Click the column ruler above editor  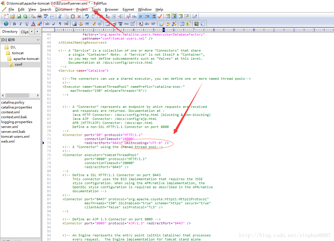point(194,30)
